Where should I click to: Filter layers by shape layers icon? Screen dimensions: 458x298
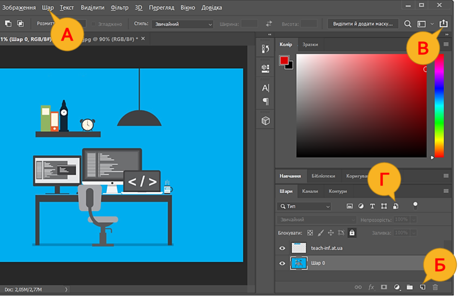click(384, 206)
